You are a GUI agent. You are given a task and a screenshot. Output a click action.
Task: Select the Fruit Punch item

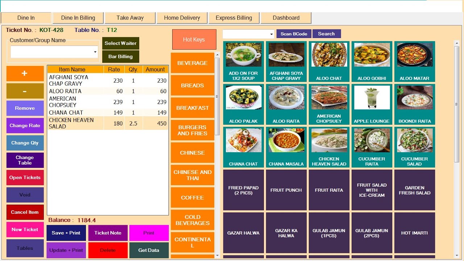coord(286,190)
